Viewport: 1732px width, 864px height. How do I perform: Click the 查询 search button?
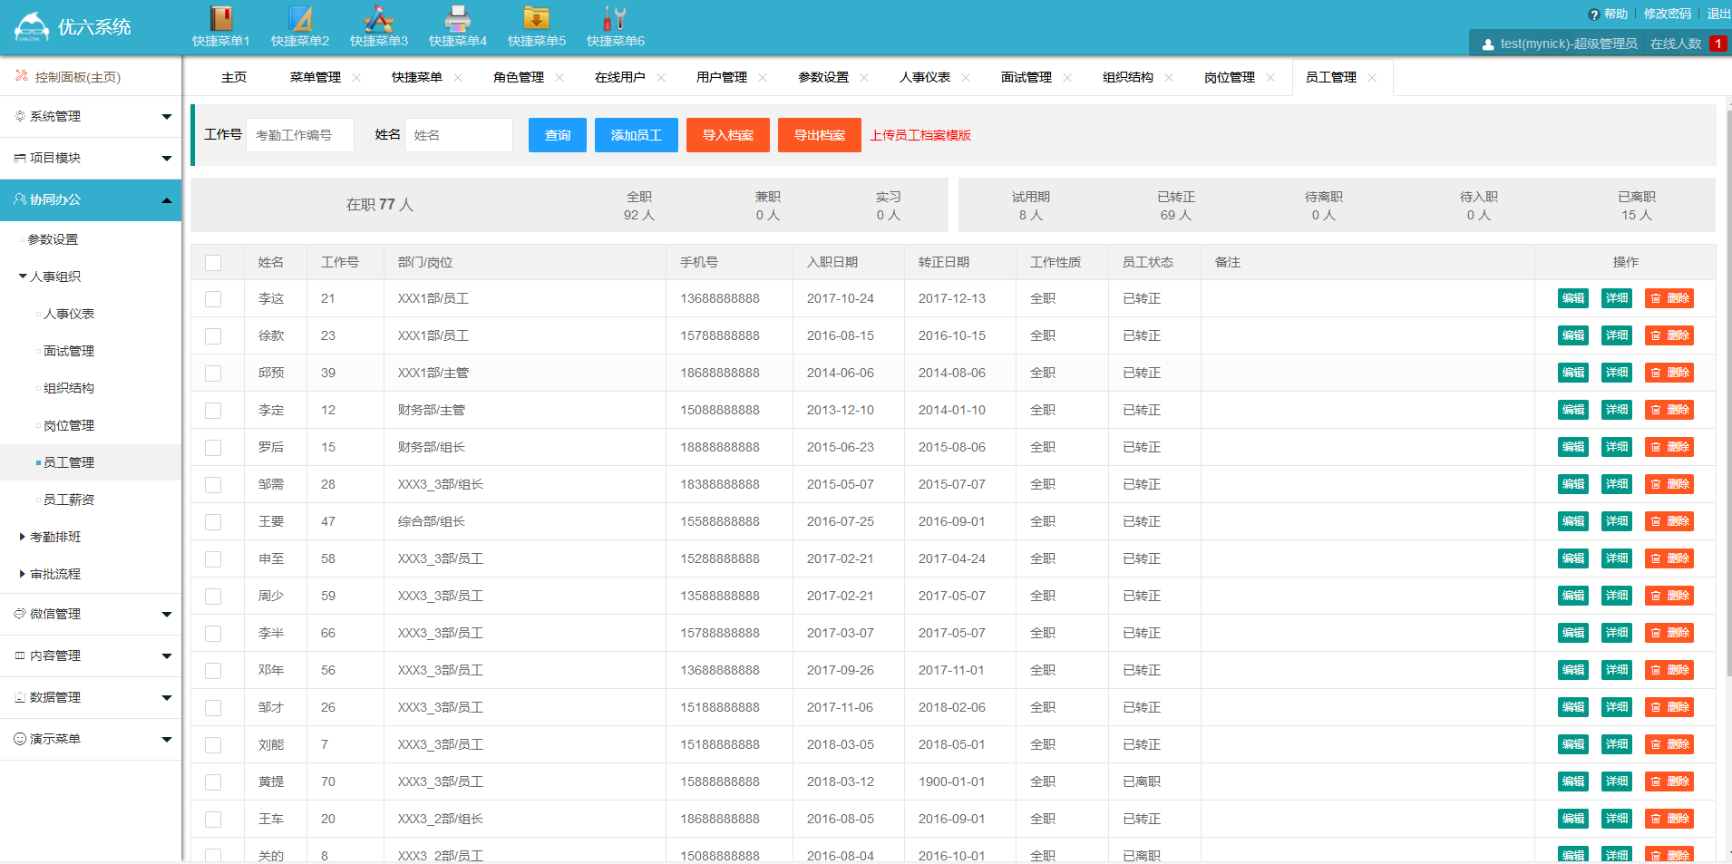pyautogui.click(x=558, y=135)
